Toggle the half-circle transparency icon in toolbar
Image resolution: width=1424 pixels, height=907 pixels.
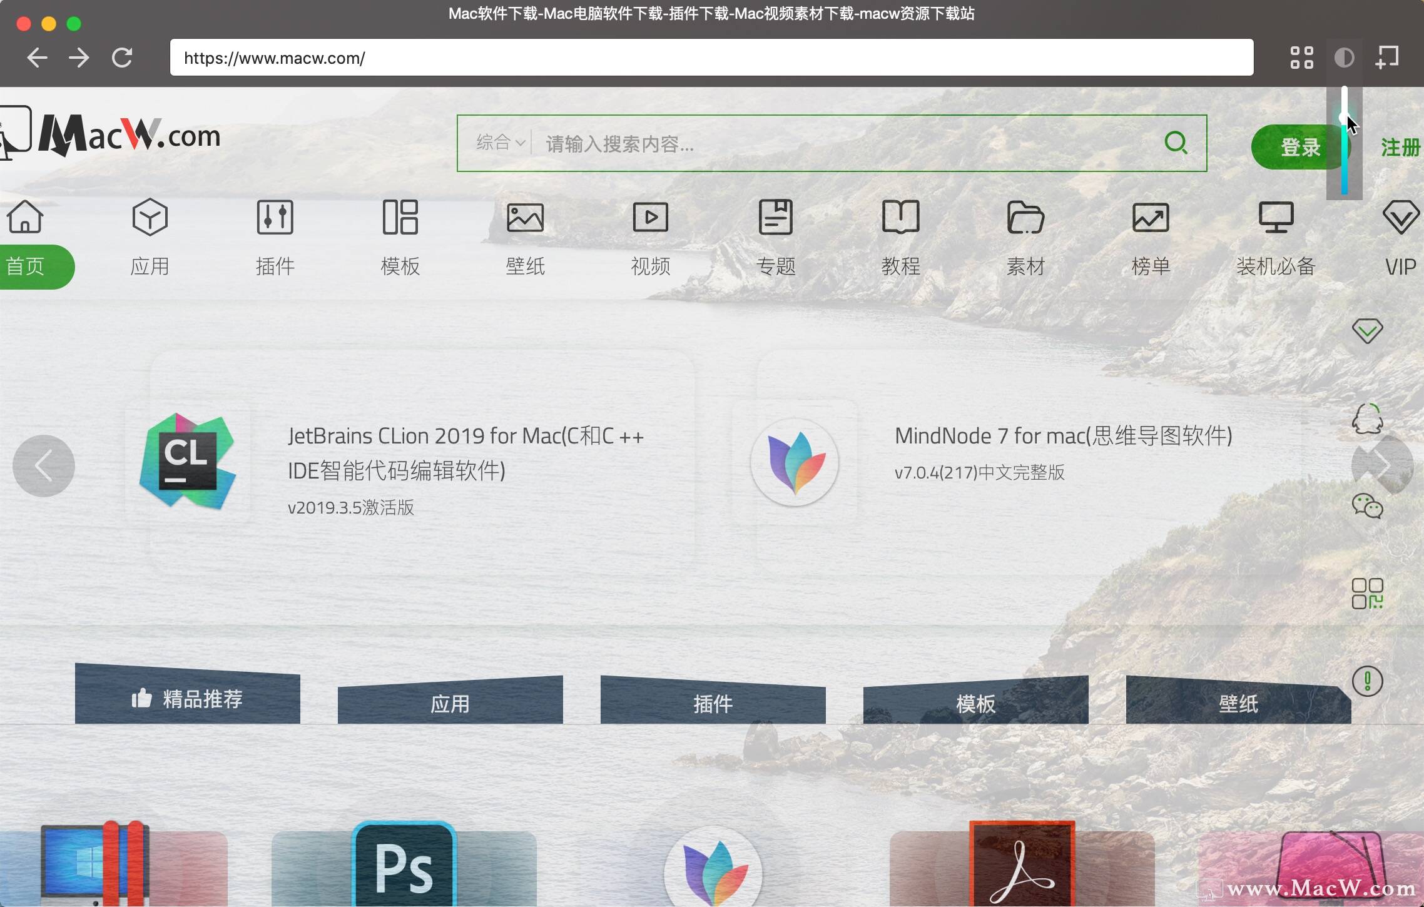[x=1344, y=58]
